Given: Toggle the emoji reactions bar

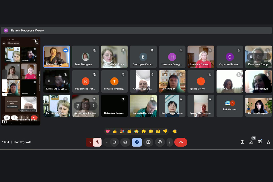Looking at the screenshot, I should (x=137, y=142).
